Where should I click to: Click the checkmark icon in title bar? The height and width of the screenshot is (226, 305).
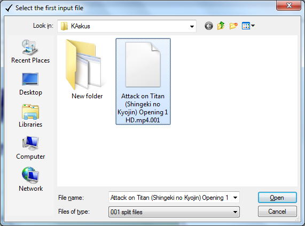9,8
